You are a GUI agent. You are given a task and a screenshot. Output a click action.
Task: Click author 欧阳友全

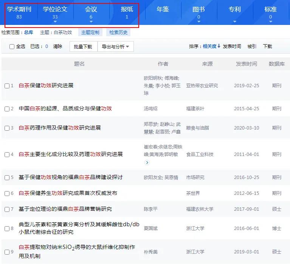153,178
